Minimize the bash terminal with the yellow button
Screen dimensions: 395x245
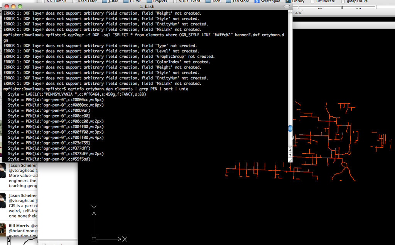tap(14, 6)
